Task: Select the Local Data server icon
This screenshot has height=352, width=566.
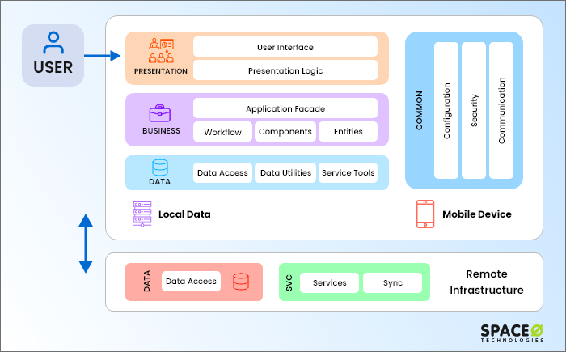Action: click(x=142, y=214)
